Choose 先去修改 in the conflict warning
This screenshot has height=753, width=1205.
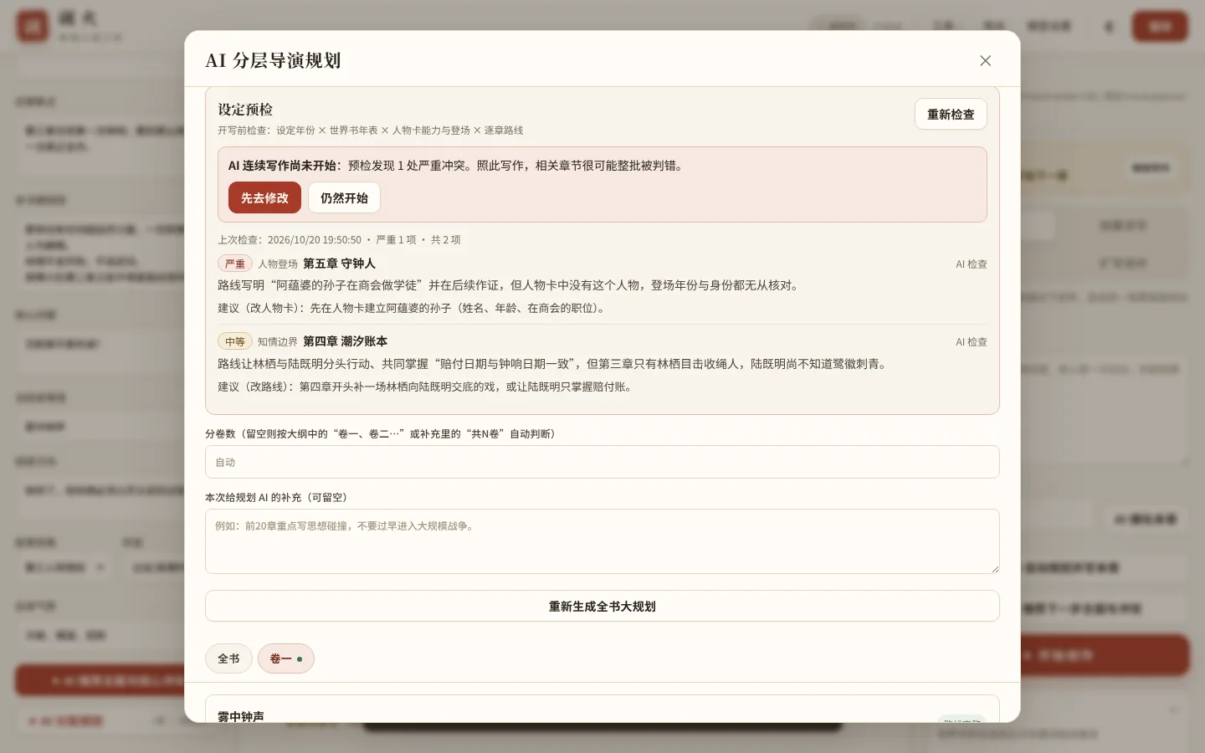click(264, 198)
